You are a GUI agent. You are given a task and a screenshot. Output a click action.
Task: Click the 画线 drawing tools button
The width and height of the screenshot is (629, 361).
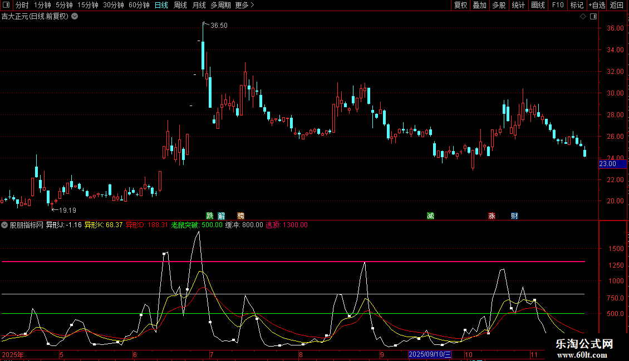click(x=538, y=5)
